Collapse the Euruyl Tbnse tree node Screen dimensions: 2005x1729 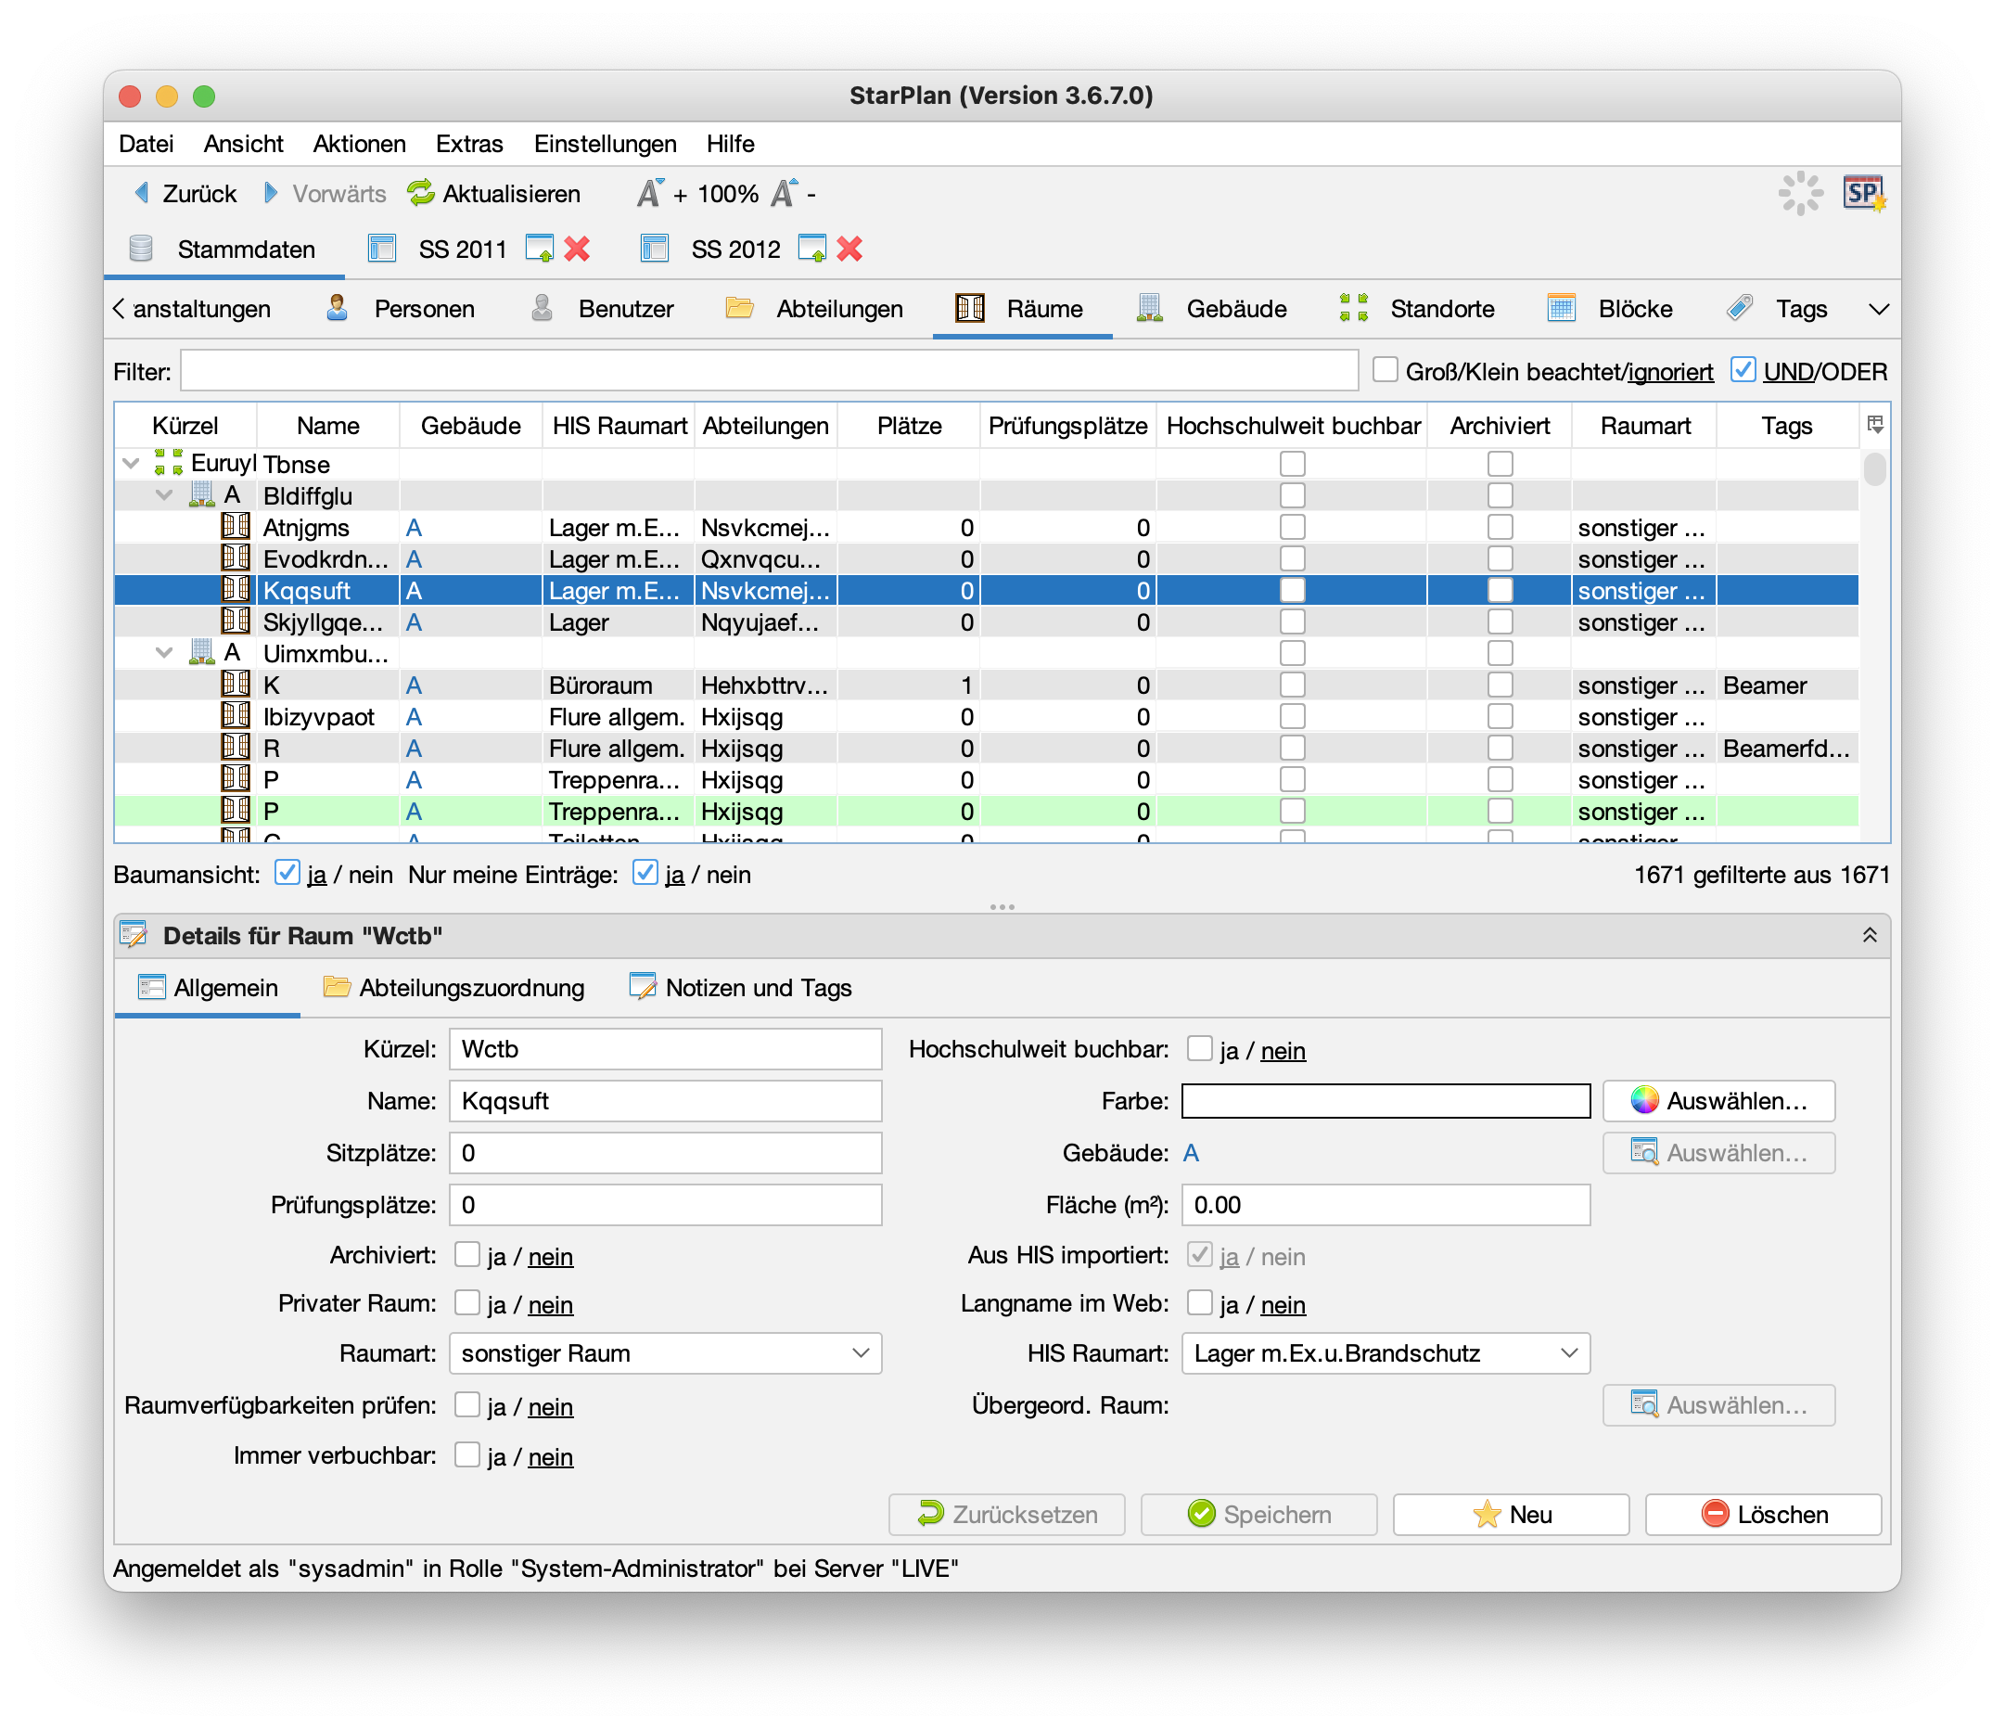click(x=132, y=464)
